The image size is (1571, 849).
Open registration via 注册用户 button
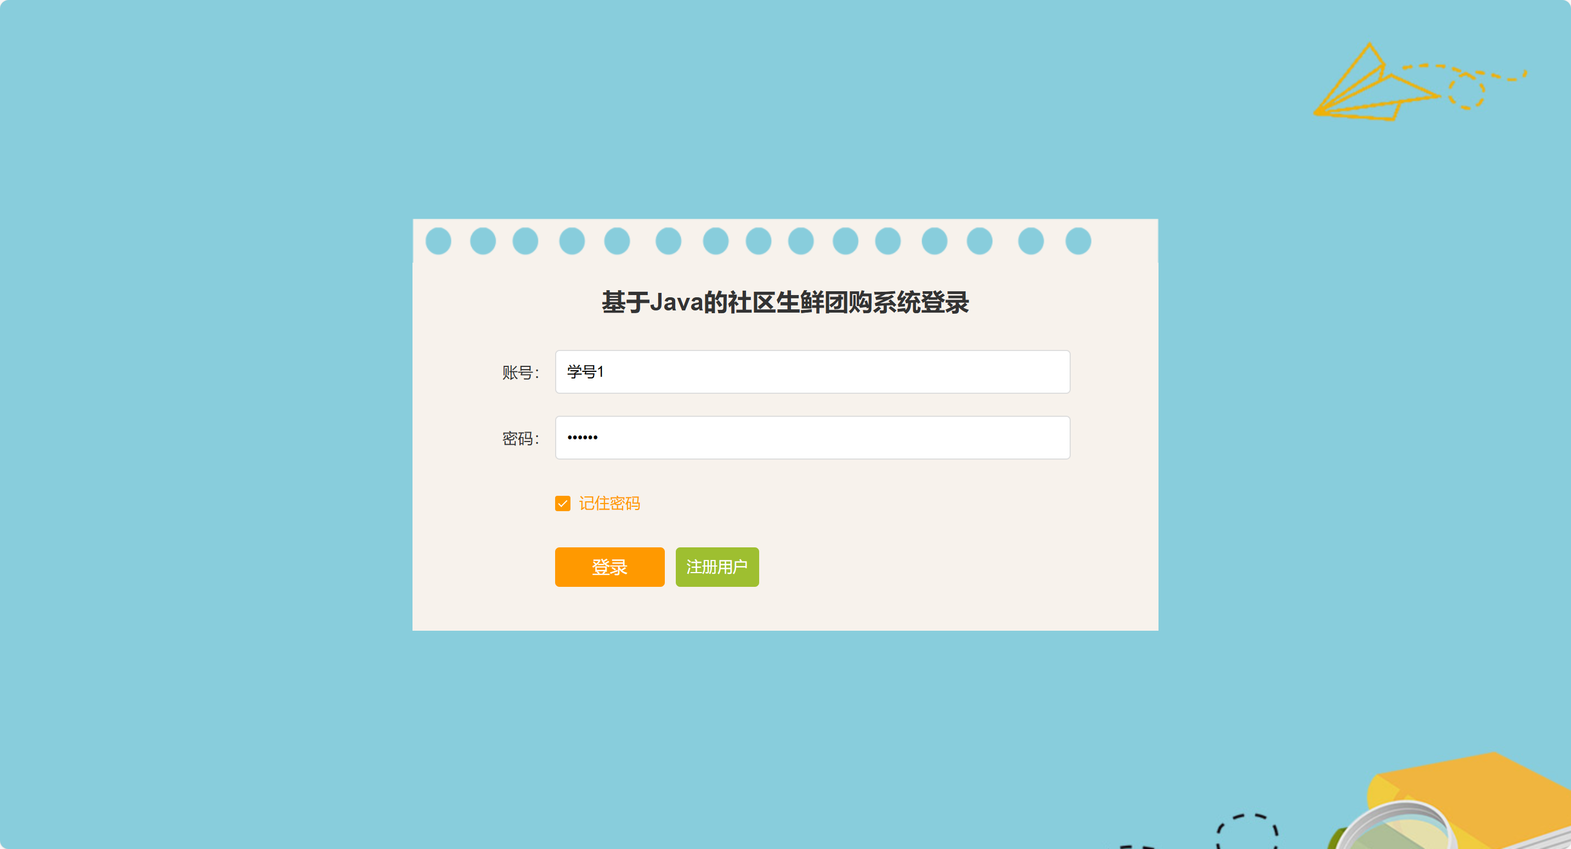click(x=717, y=567)
